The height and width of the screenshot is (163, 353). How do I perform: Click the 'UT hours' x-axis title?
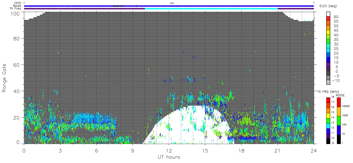tap(168, 157)
